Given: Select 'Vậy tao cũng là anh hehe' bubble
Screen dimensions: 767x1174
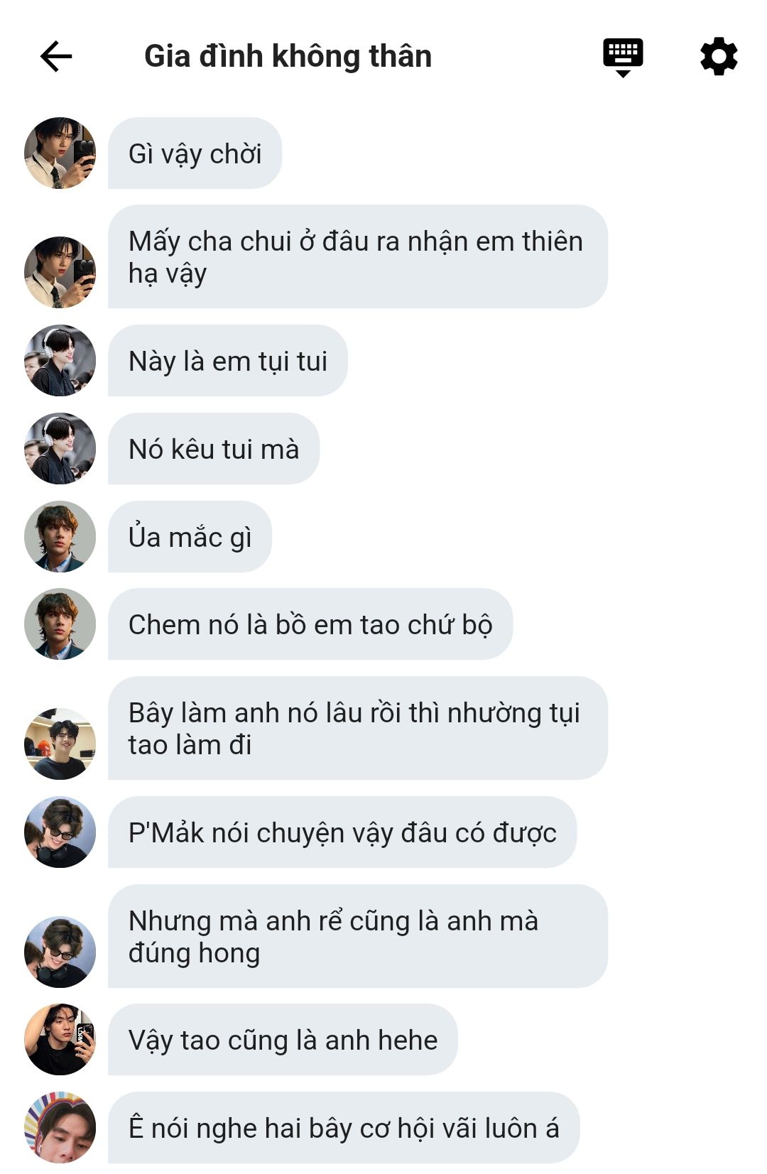Looking at the screenshot, I should [x=283, y=1039].
